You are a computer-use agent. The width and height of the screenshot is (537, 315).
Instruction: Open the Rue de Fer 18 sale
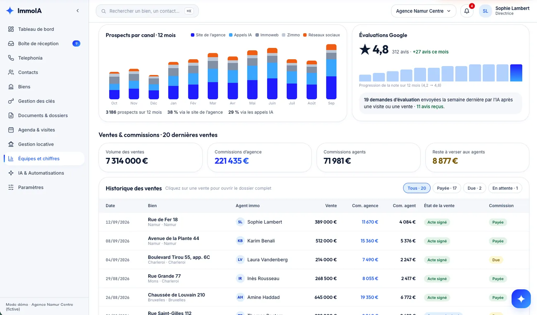(x=314, y=222)
